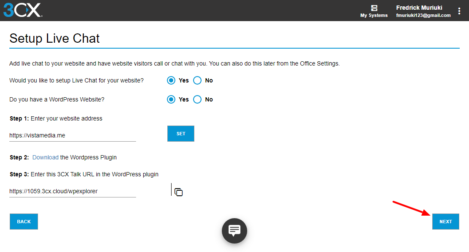
Task: Click the 'Step 1: Enter your website address' label
Action: pyautogui.click(x=56, y=118)
